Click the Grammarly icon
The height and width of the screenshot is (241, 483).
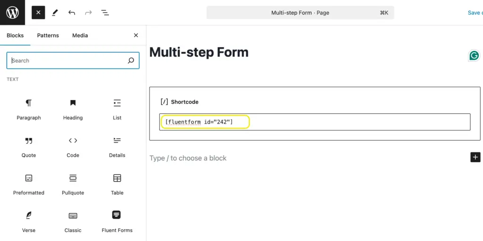474,56
